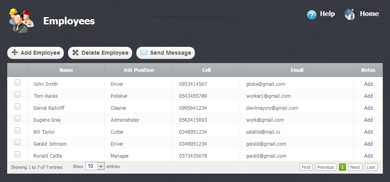
Task: Jump to the Last page
Action: click(x=371, y=167)
